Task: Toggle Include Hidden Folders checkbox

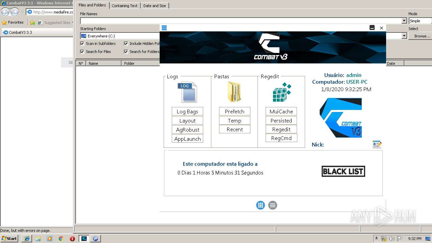Action: (126, 44)
